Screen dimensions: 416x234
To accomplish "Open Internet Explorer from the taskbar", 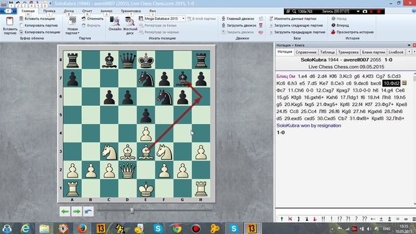I will [25, 228].
